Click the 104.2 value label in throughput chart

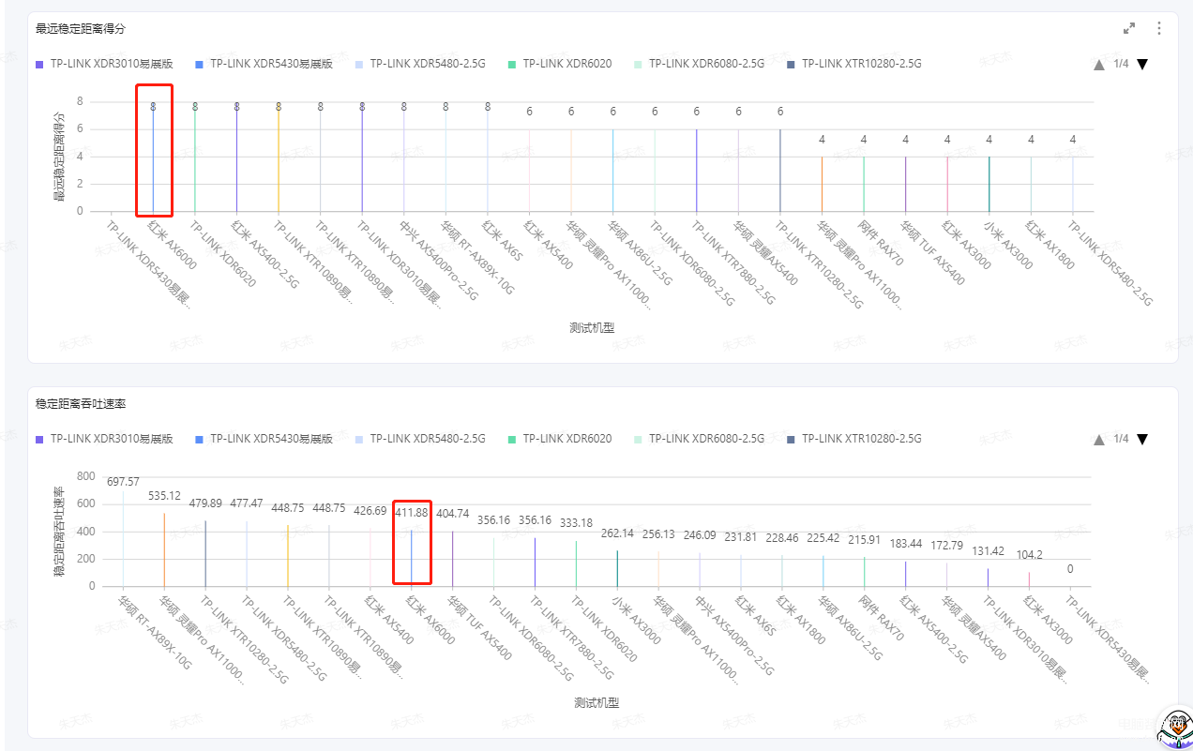[x=1030, y=555]
